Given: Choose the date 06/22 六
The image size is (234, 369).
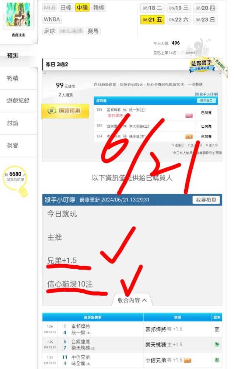Looking at the screenshot, I should tap(179, 20).
